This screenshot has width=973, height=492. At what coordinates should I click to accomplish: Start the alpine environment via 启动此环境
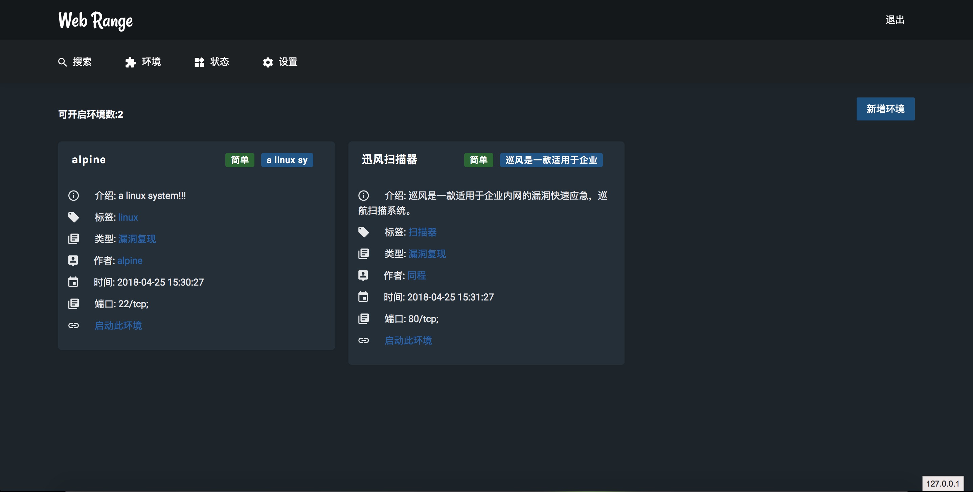118,326
